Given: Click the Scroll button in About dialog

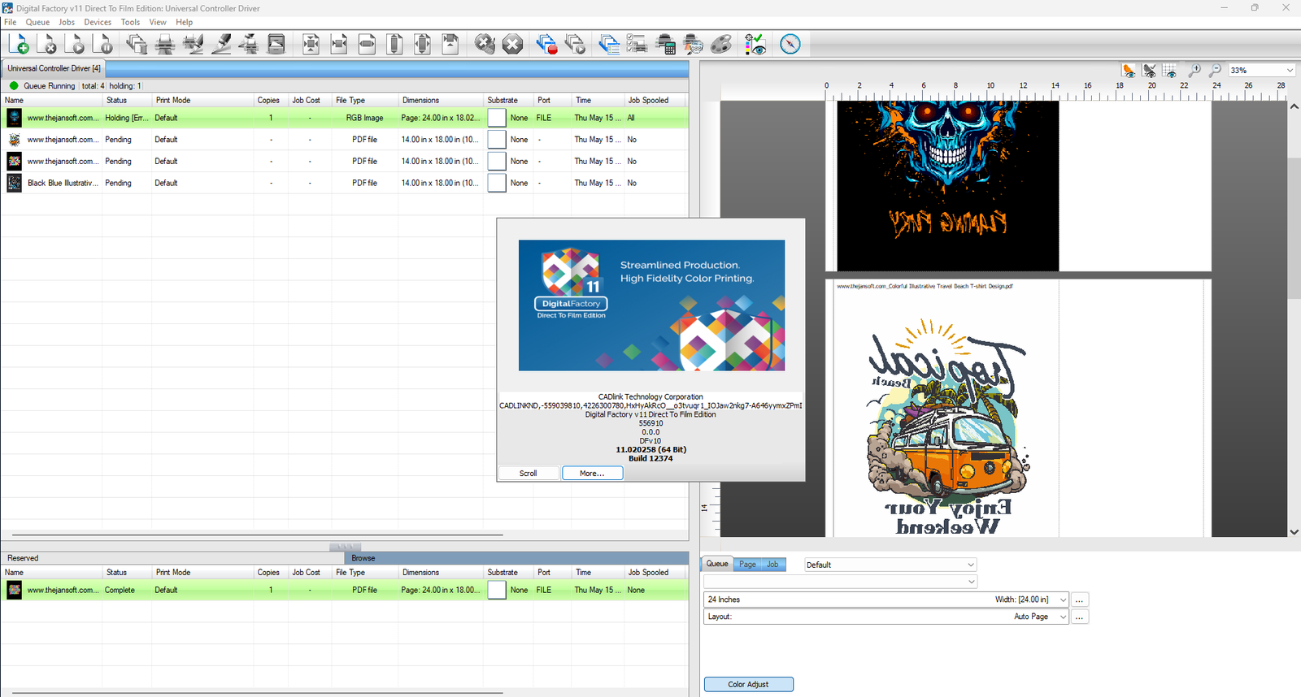Looking at the screenshot, I should click(x=529, y=473).
